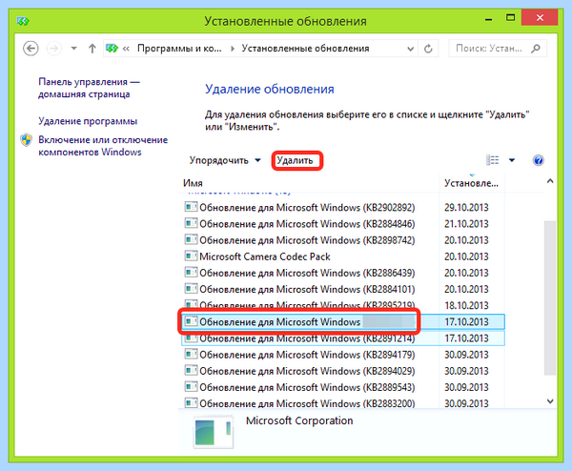The width and height of the screenshot is (572, 471).
Task: Click the 'Установленные обновления' breadcrumb
Action: tap(305, 49)
